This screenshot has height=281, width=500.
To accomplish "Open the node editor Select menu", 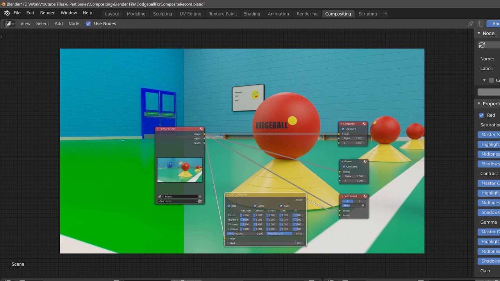I will (x=43, y=23).
